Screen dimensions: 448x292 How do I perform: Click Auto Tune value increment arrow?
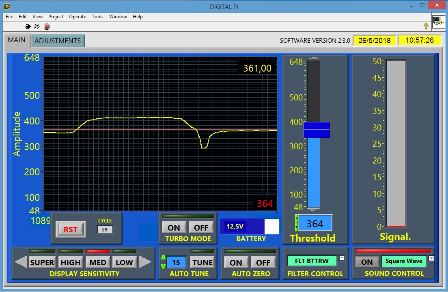coord(164,257)
